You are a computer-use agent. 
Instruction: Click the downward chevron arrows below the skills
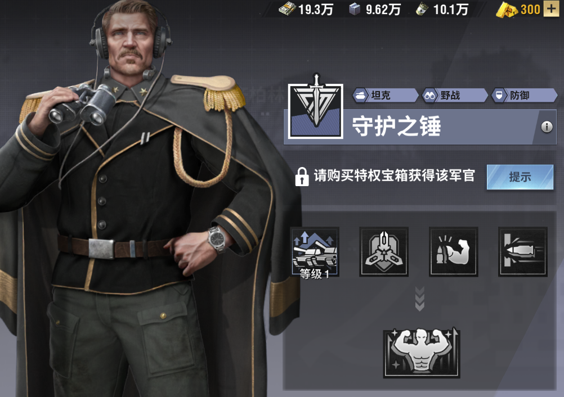pyautogui.click(x=420, y=299)
